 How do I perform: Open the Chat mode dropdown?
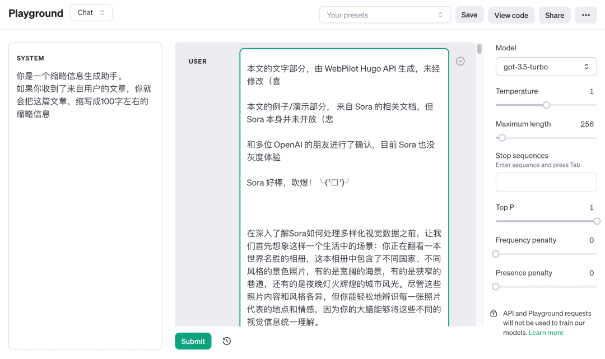click(x=91, y=13)
